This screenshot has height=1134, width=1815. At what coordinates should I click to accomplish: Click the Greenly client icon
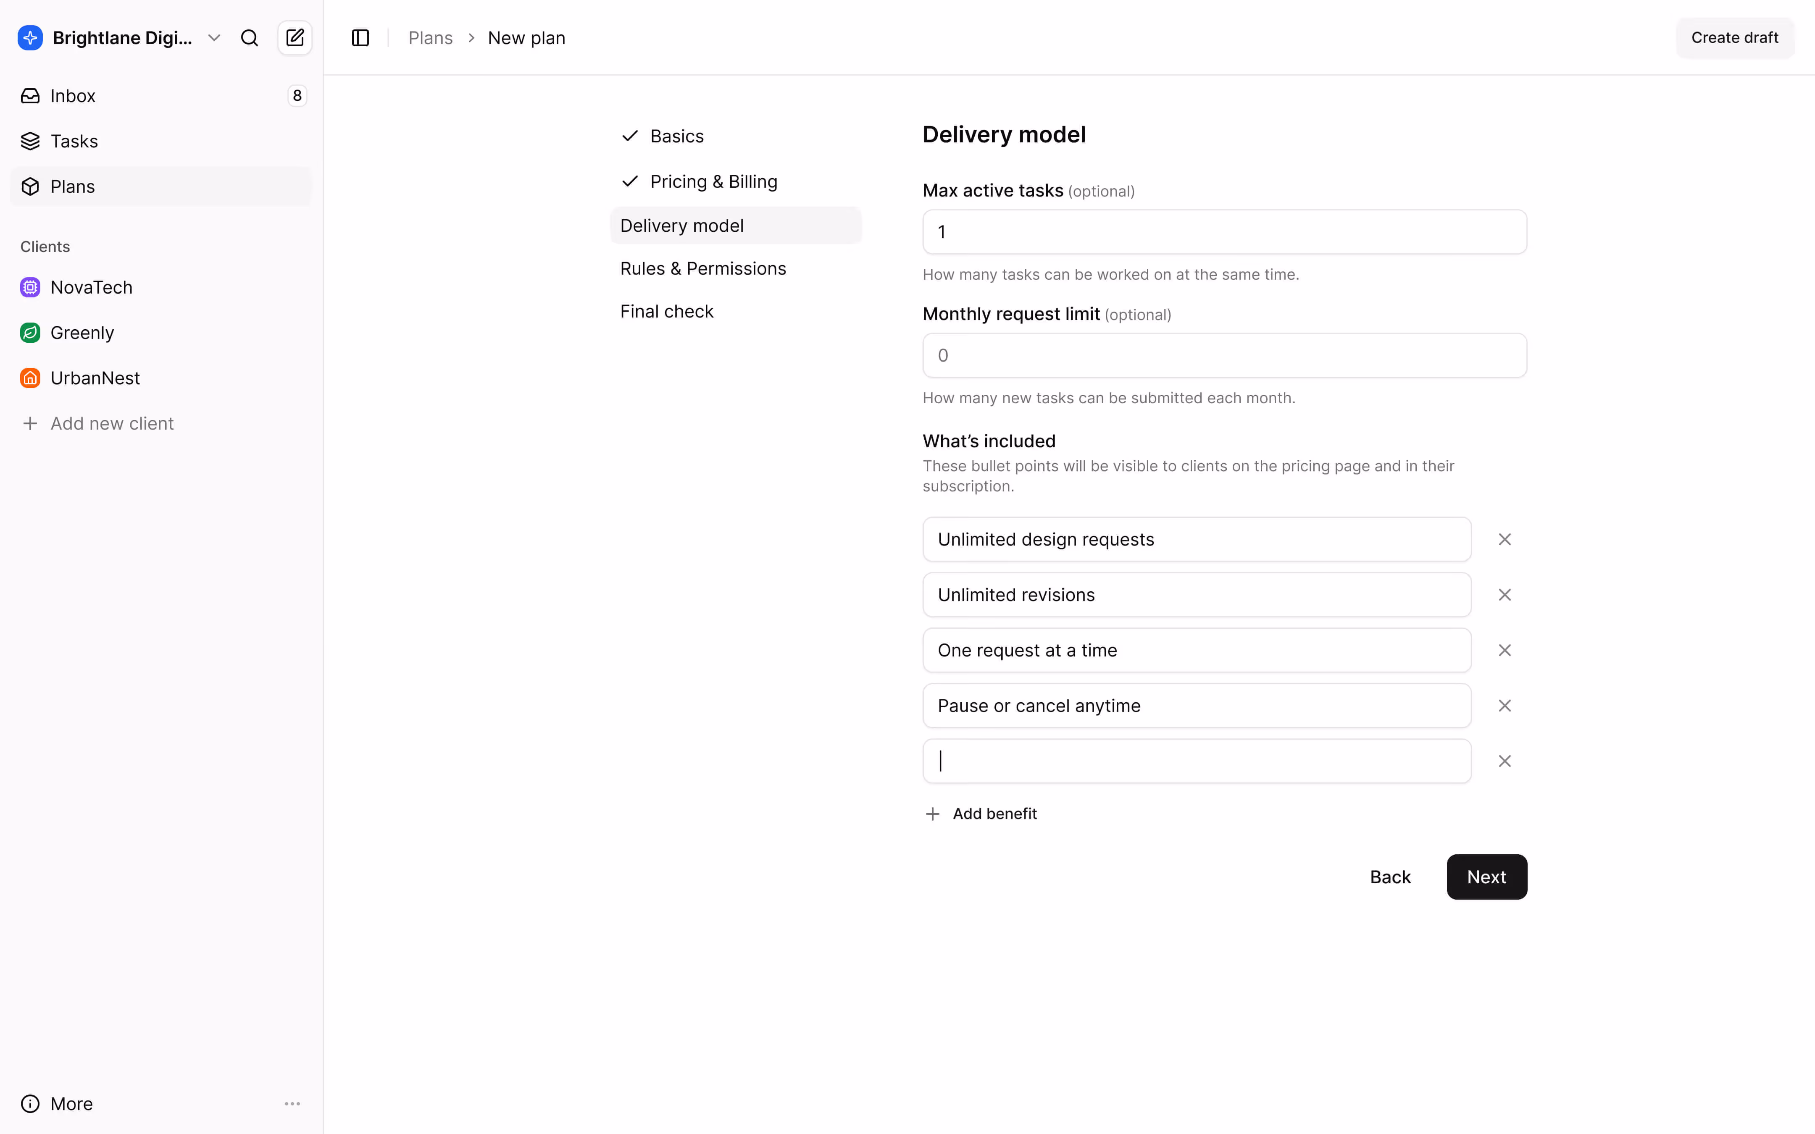click(30, 332)
